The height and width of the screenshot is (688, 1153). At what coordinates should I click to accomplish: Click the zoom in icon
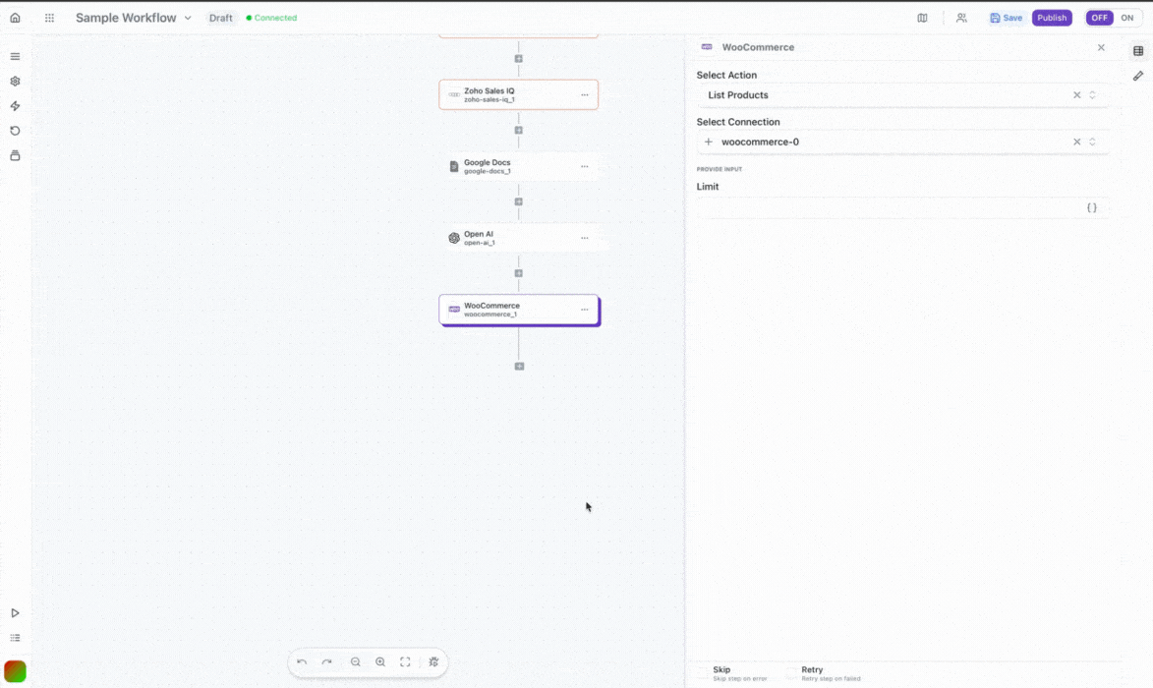click(380, 661)
